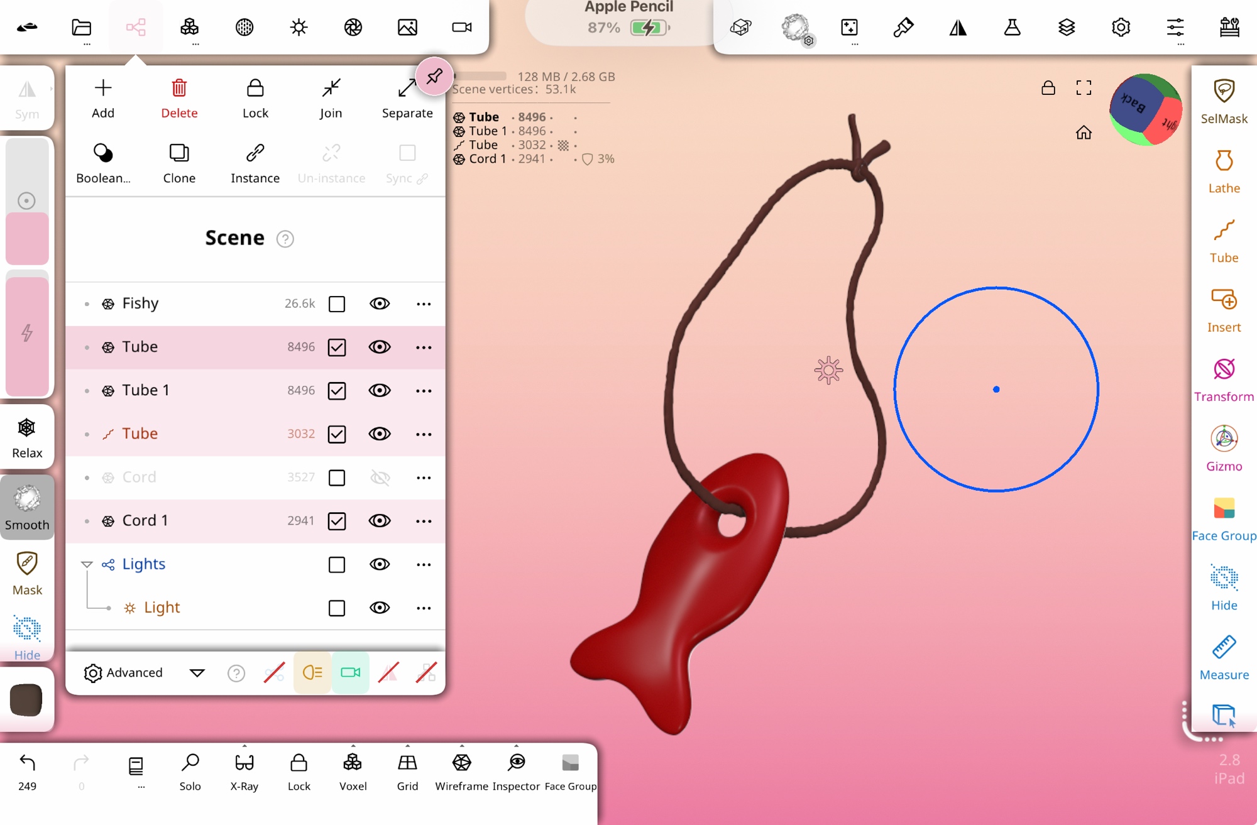Join the selected objects
The height and width of the screenshot is (825, 1257).
coord(331,97)
